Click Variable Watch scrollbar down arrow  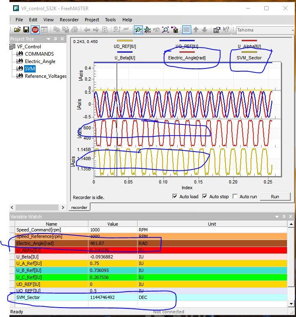[291, 303]
